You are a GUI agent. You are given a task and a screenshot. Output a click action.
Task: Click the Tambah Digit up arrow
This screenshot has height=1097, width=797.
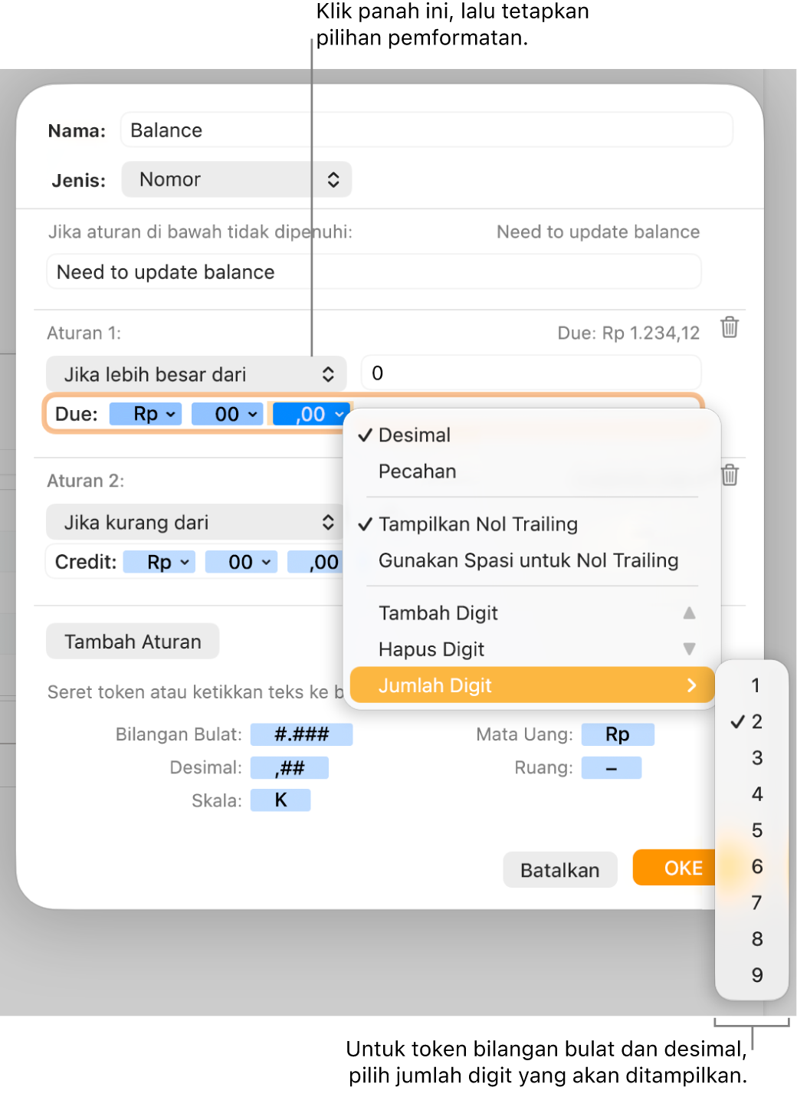tap(689, 613)
